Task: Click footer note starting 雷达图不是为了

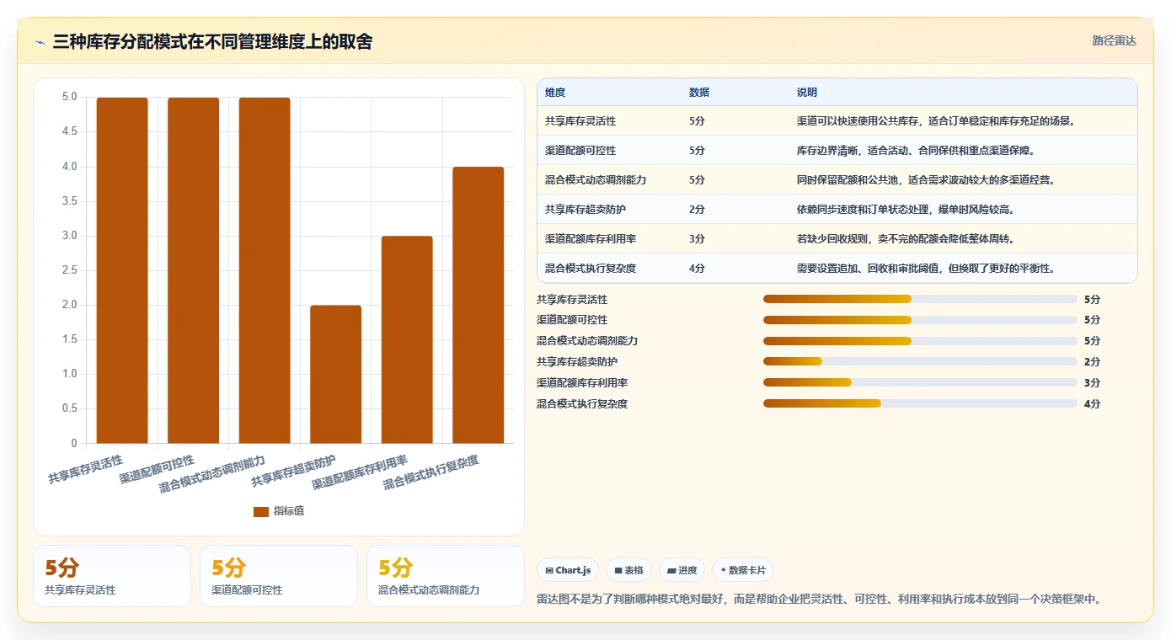Action: tap(819, 600)
